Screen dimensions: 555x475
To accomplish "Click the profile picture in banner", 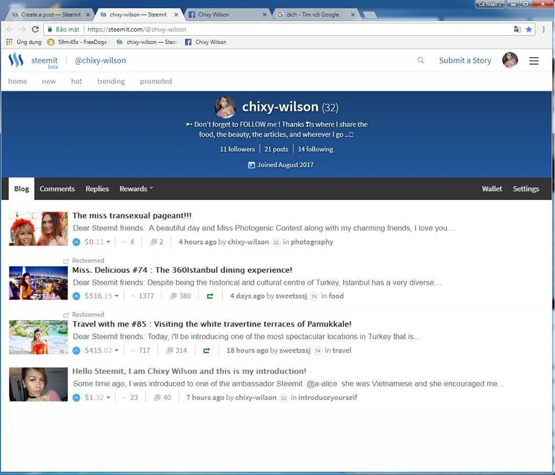I will (x=225, y=107).
